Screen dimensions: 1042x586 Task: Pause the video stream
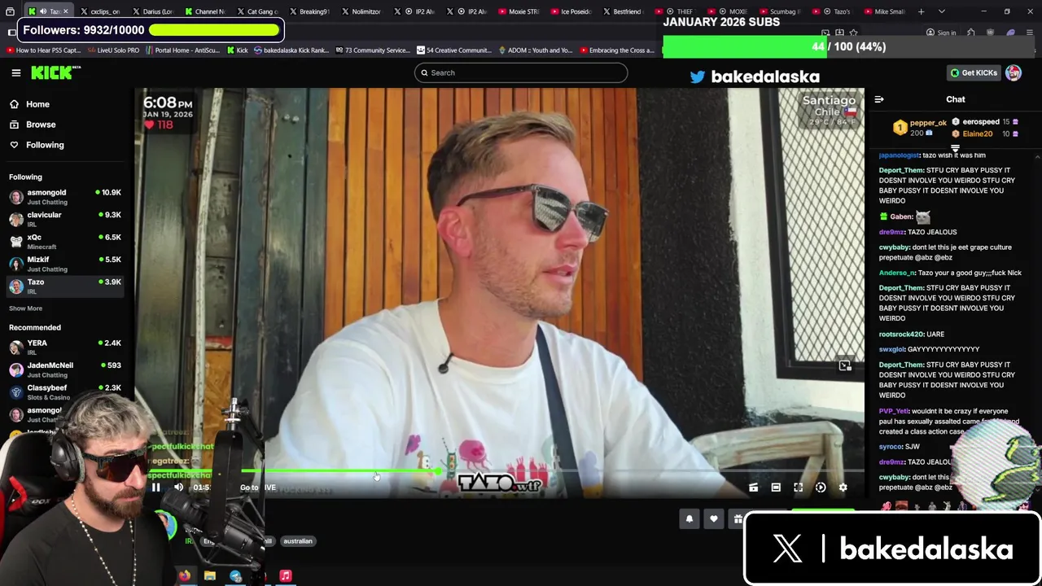tap(156, 488)
